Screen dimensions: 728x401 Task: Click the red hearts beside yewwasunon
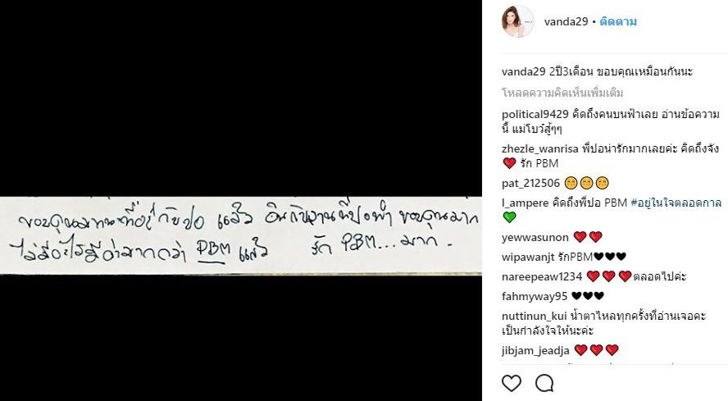point(588,238)
